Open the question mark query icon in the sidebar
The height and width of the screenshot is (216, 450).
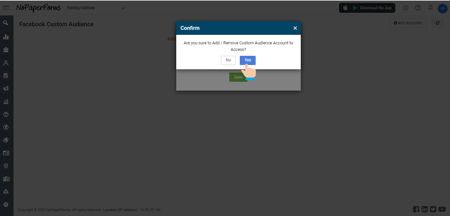pyautogui.click(x=6, y=114)
